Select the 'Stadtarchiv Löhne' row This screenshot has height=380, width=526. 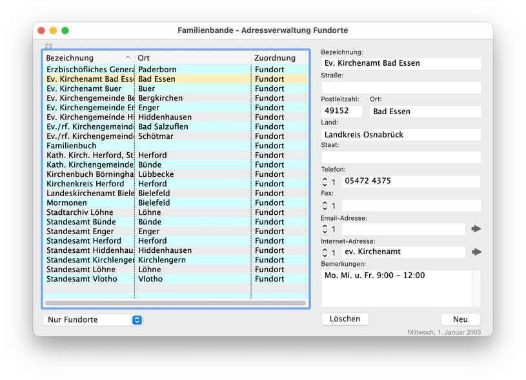(x=80, y=212)
